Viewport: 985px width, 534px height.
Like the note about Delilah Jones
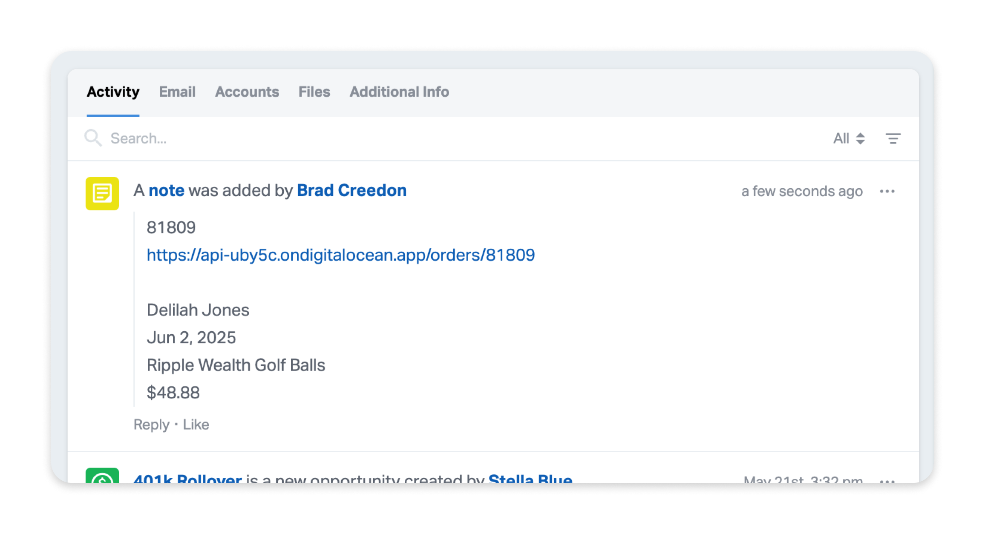click(196, 425)
